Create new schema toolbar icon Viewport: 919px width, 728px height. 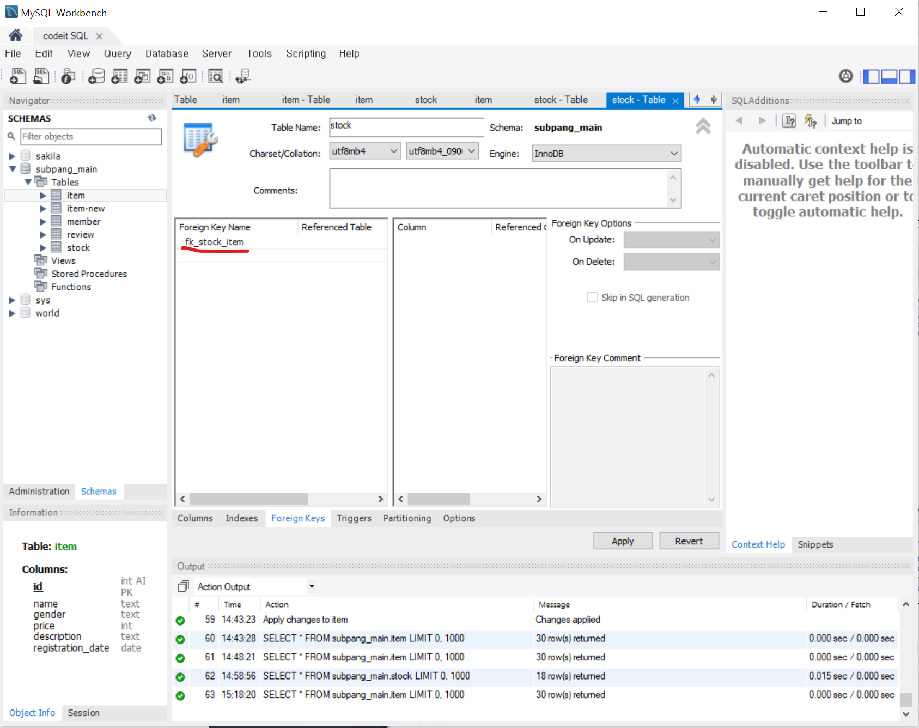96,76
